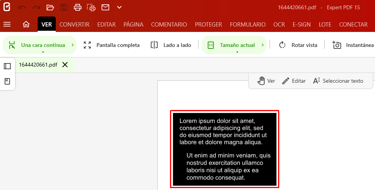Select the VER ribbon tab
The image size is (375, 190).
pos(47,24)
